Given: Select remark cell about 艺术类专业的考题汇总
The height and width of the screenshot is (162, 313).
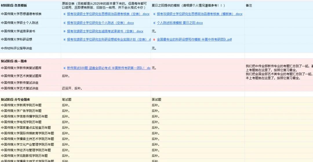Looking at the screenshot, I should (279, 76).
